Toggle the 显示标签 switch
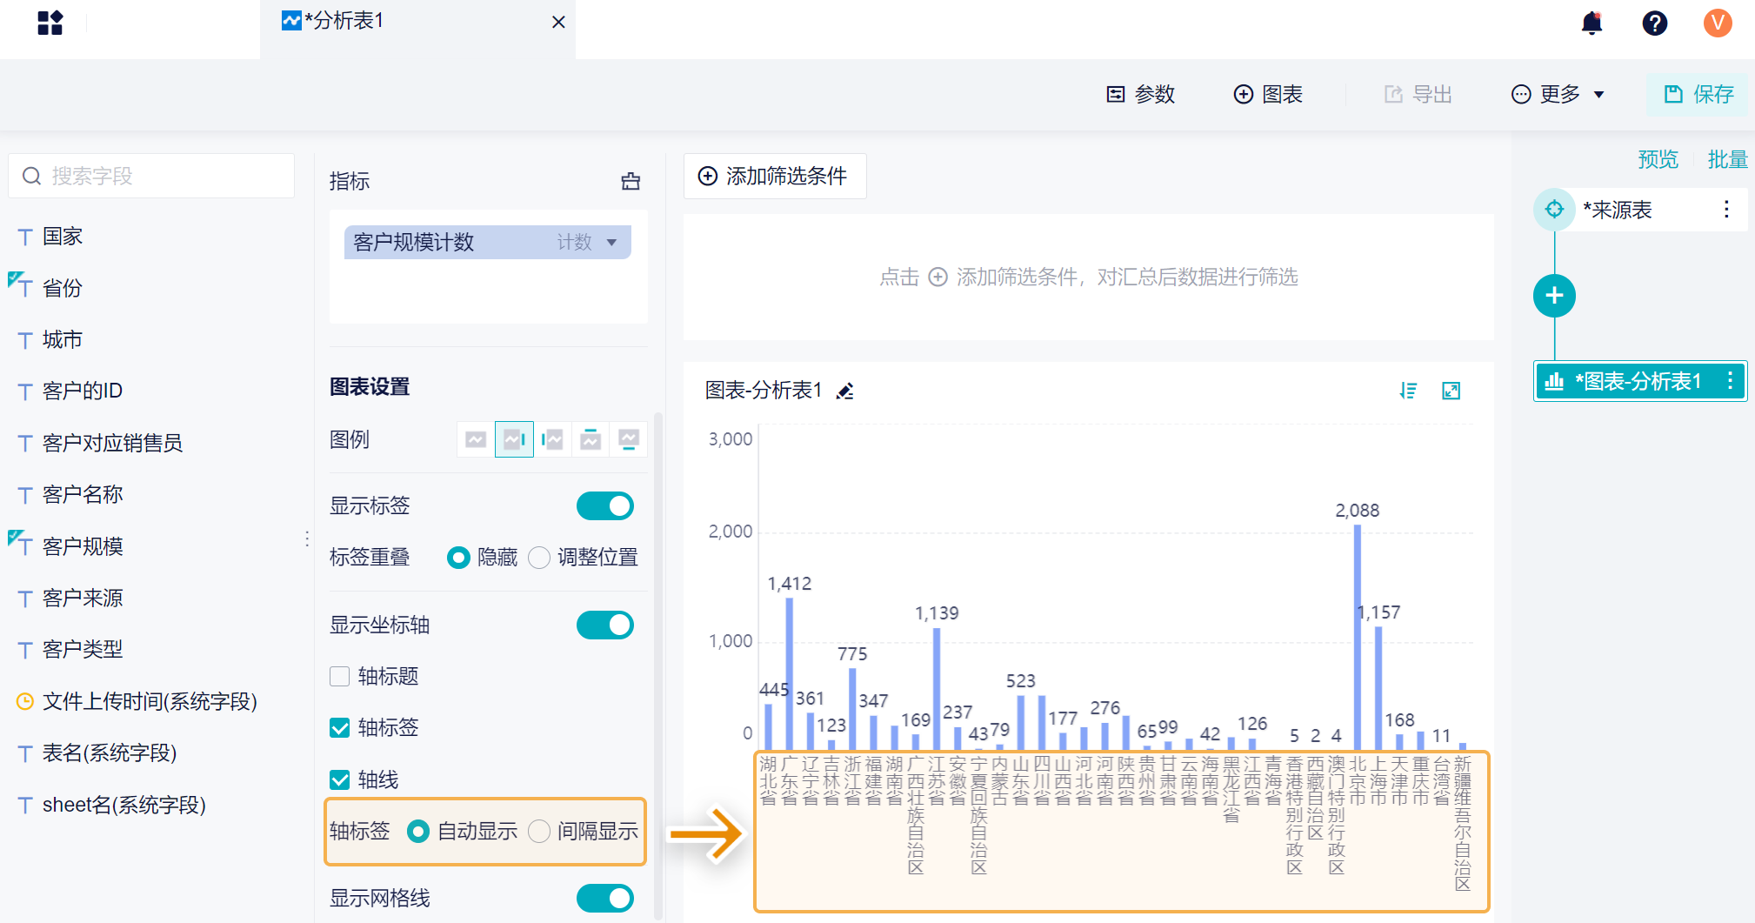The width and height of the screenshot is (1755, 923). coord(604,505)
